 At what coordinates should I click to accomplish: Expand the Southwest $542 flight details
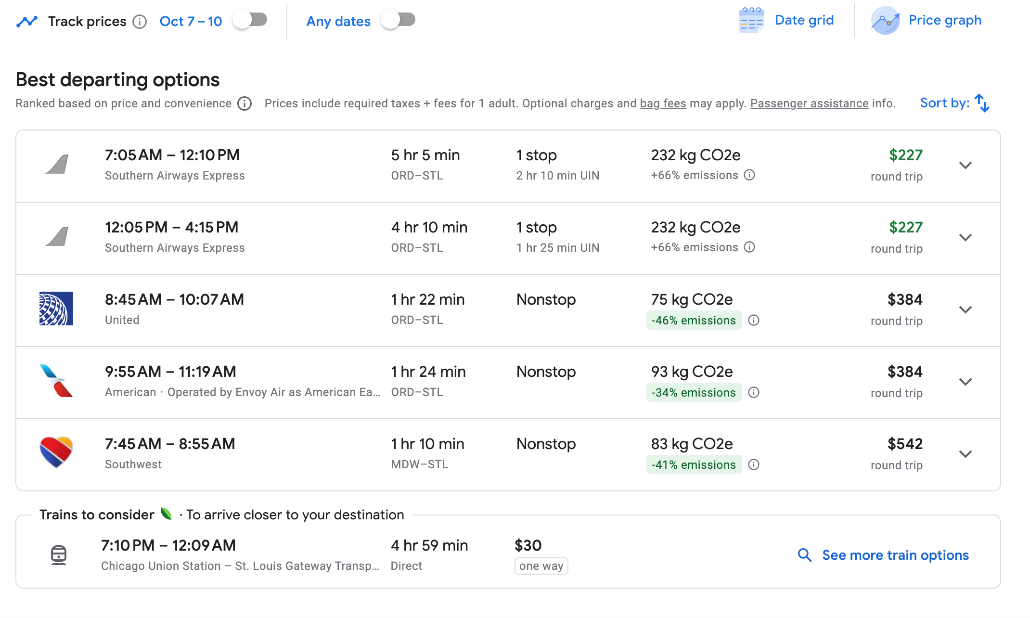point(965,454)
